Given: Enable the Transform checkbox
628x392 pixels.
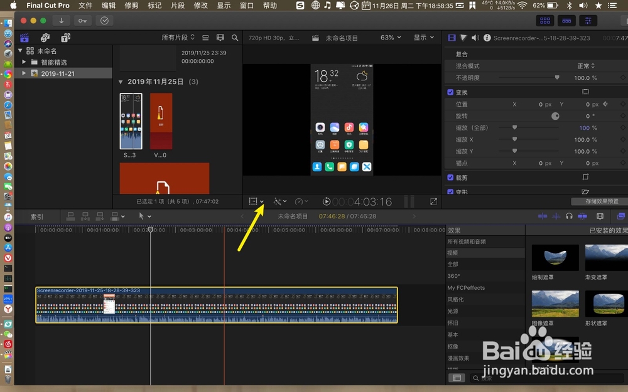Looking at the screenshot, I should [x=450, y=92].
